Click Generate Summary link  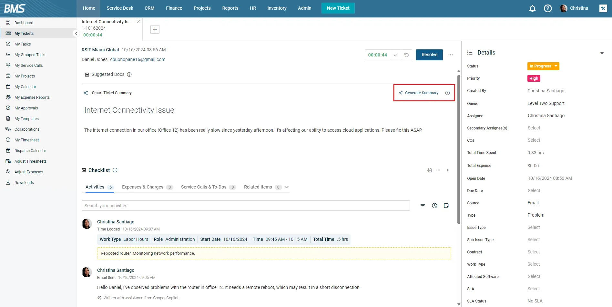[x=421, y=93]
